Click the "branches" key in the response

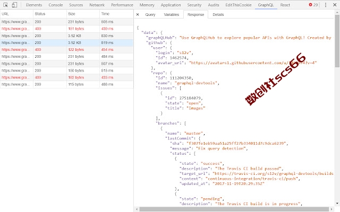(x=168, y=123)
